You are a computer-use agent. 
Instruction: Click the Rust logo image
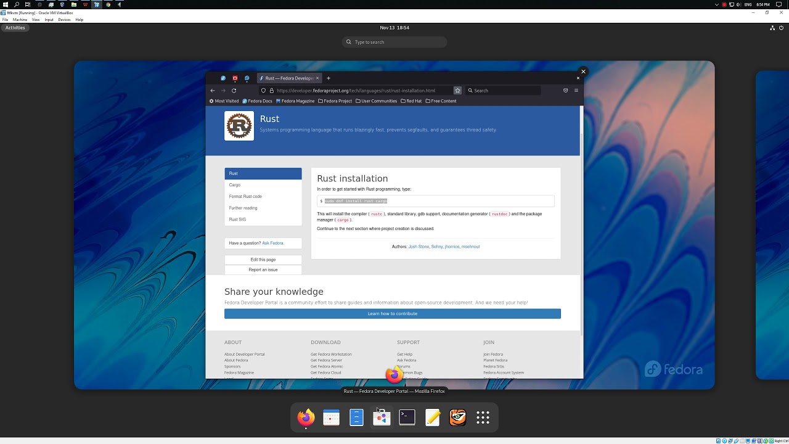239,126
